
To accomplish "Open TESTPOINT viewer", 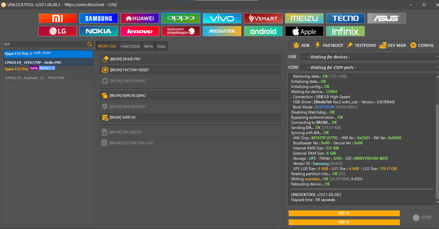I will pos(361,45).
